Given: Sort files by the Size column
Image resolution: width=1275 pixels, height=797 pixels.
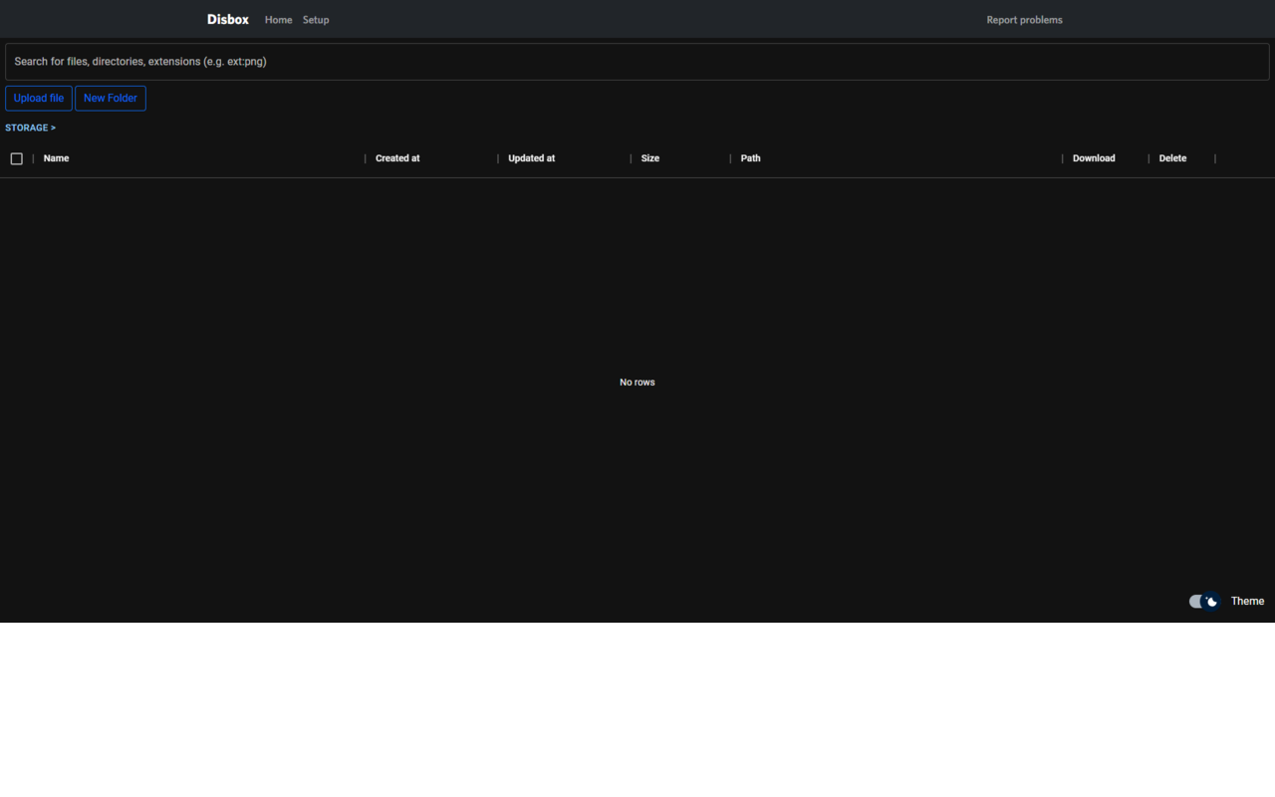Looking at the screenshot, I should pyautogui.click(x=649, y=158).
